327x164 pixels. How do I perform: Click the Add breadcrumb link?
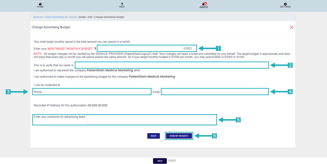71,17
